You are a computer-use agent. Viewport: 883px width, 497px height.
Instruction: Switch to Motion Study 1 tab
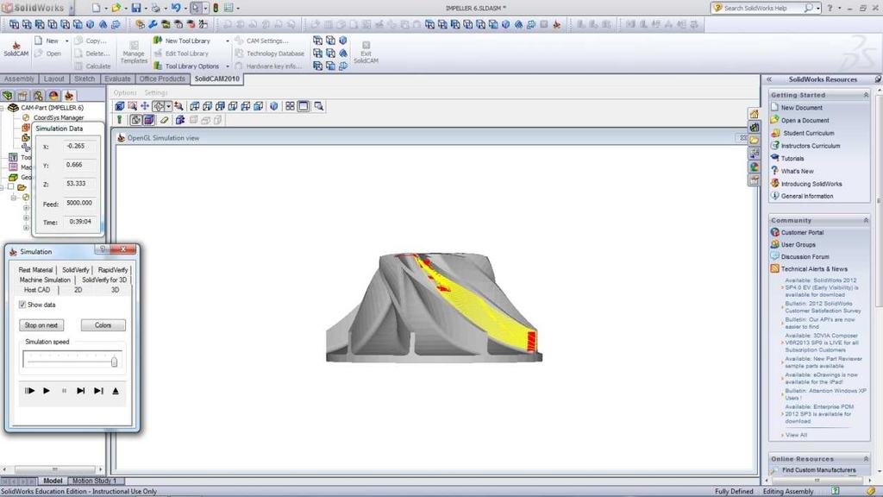94,481
